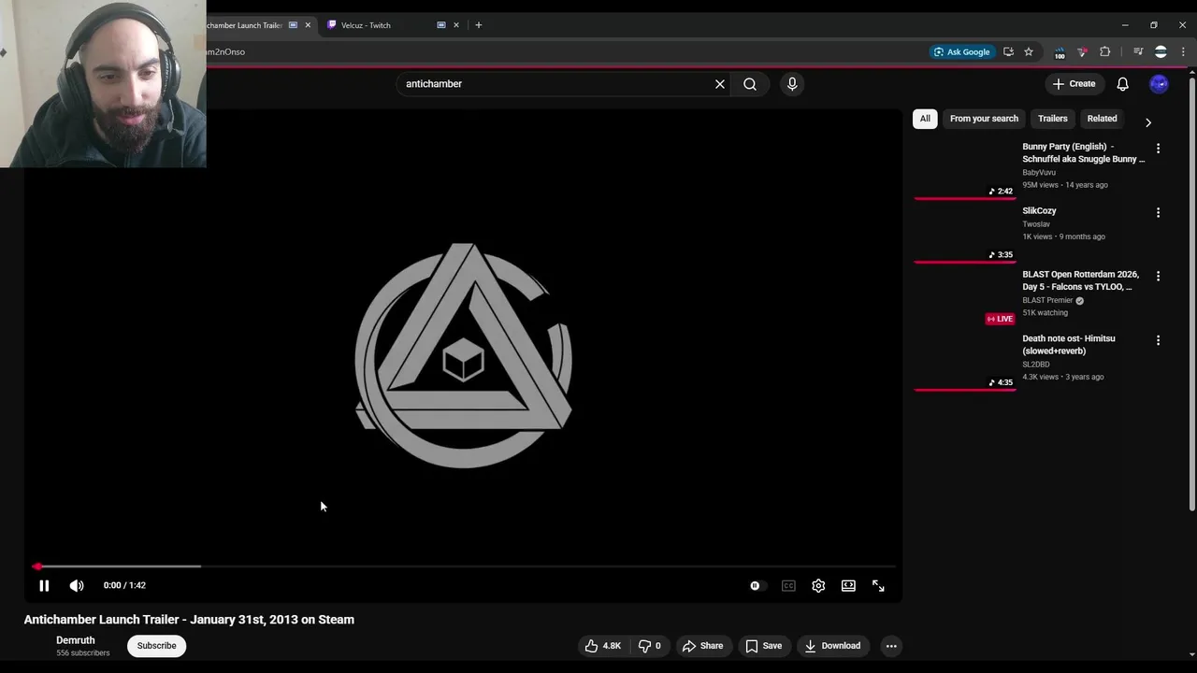Image resolution: width=1197 pixels, height=673 pixels.
Task: Open the YouTube account avatar menu
Action: point(1159,84)
